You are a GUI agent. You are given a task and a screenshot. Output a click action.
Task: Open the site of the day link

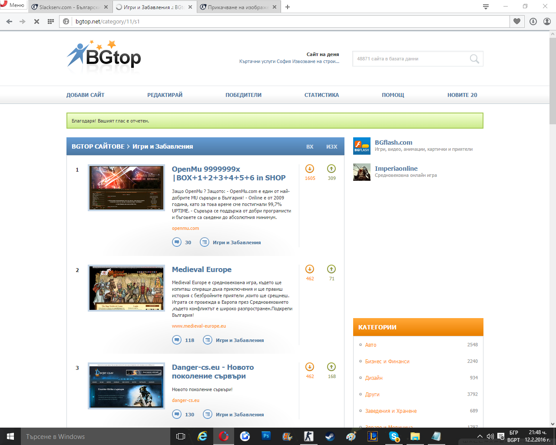(289, 61)
